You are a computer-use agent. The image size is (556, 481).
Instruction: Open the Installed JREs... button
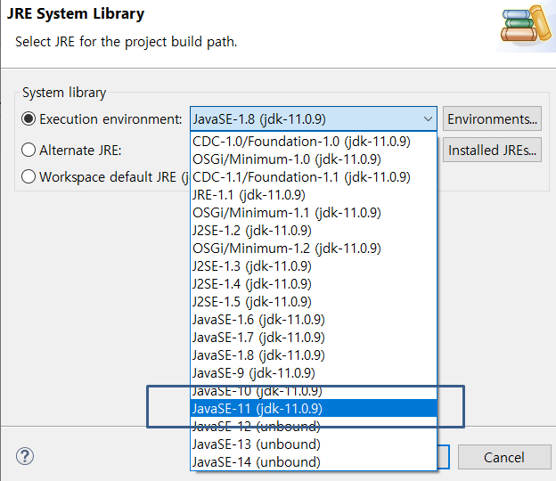tap(492, 150)
